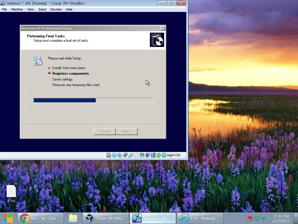
Task: Click the 'Installs Start menu items' step
Action: [69, 68]
